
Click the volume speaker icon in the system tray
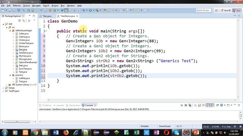point(225,133)
